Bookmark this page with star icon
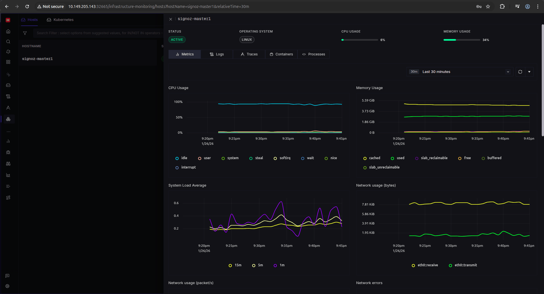 click(488, 7)
